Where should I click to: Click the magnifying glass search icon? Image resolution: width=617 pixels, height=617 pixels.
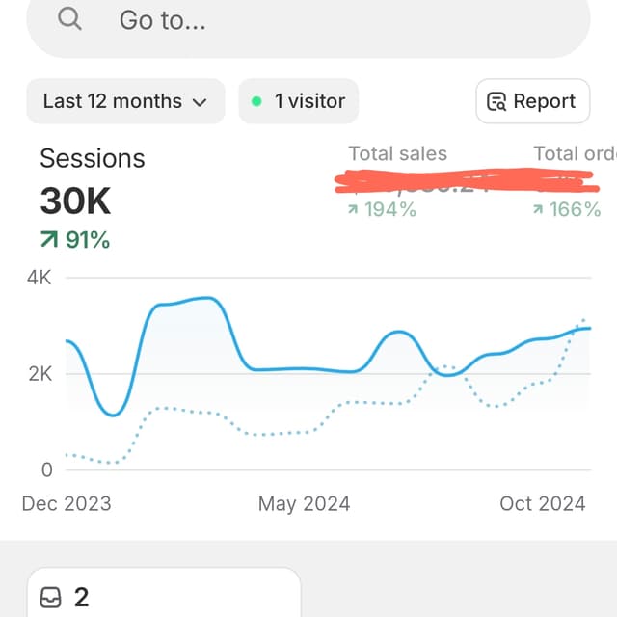(x=69, y=19)
